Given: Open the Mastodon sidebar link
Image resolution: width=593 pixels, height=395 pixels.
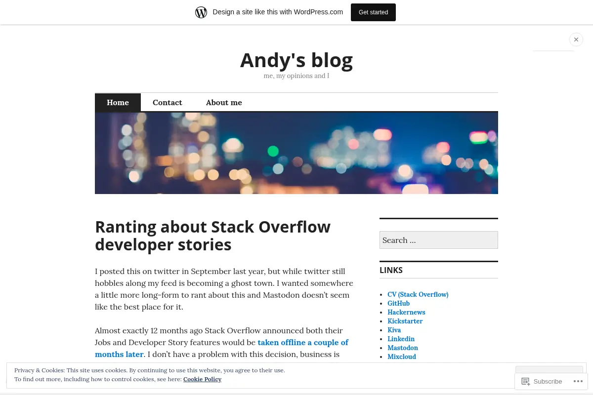Looking at the screenshot, I should click(403, 348).
